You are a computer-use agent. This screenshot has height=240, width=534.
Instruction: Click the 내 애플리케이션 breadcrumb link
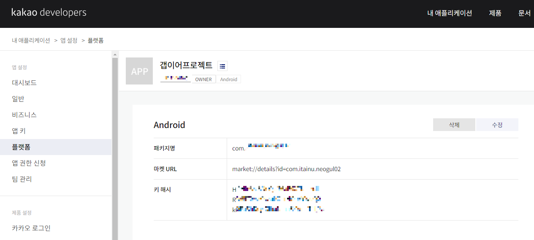click(x=31, y=41)
